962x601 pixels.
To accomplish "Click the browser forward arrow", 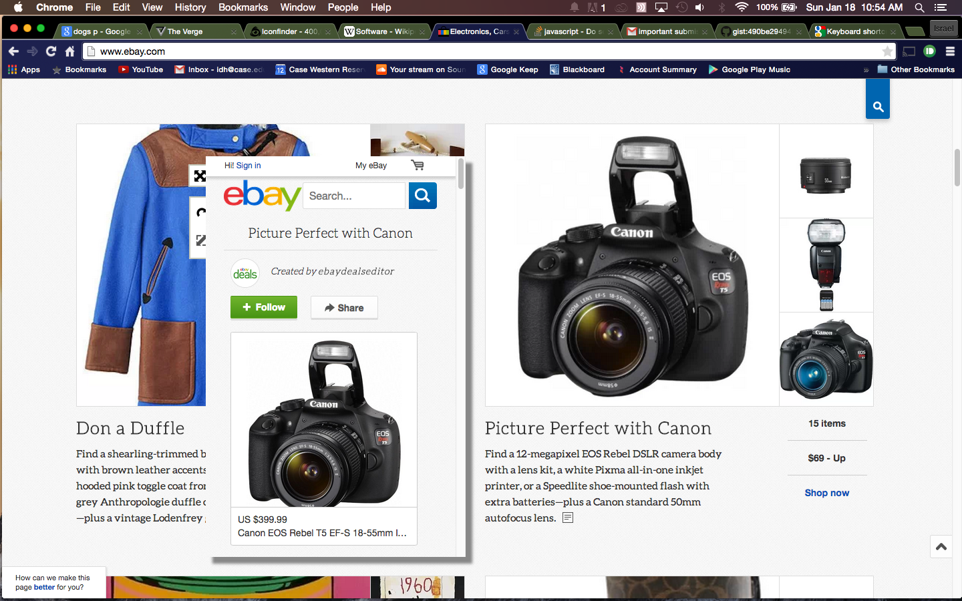I will [32, 51].
